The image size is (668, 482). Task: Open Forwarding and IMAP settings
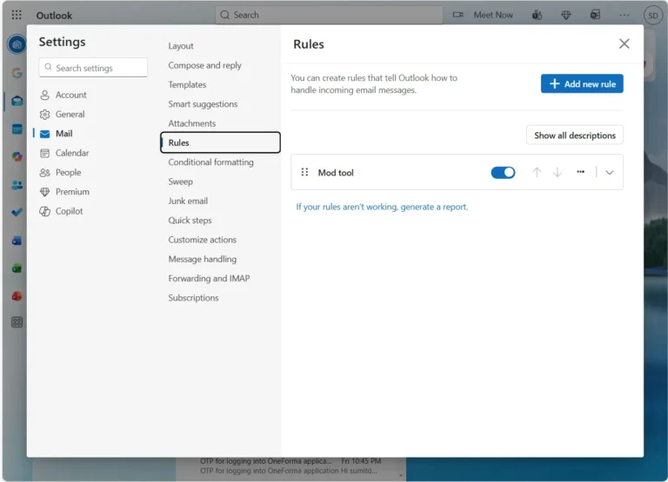point(209,279)
